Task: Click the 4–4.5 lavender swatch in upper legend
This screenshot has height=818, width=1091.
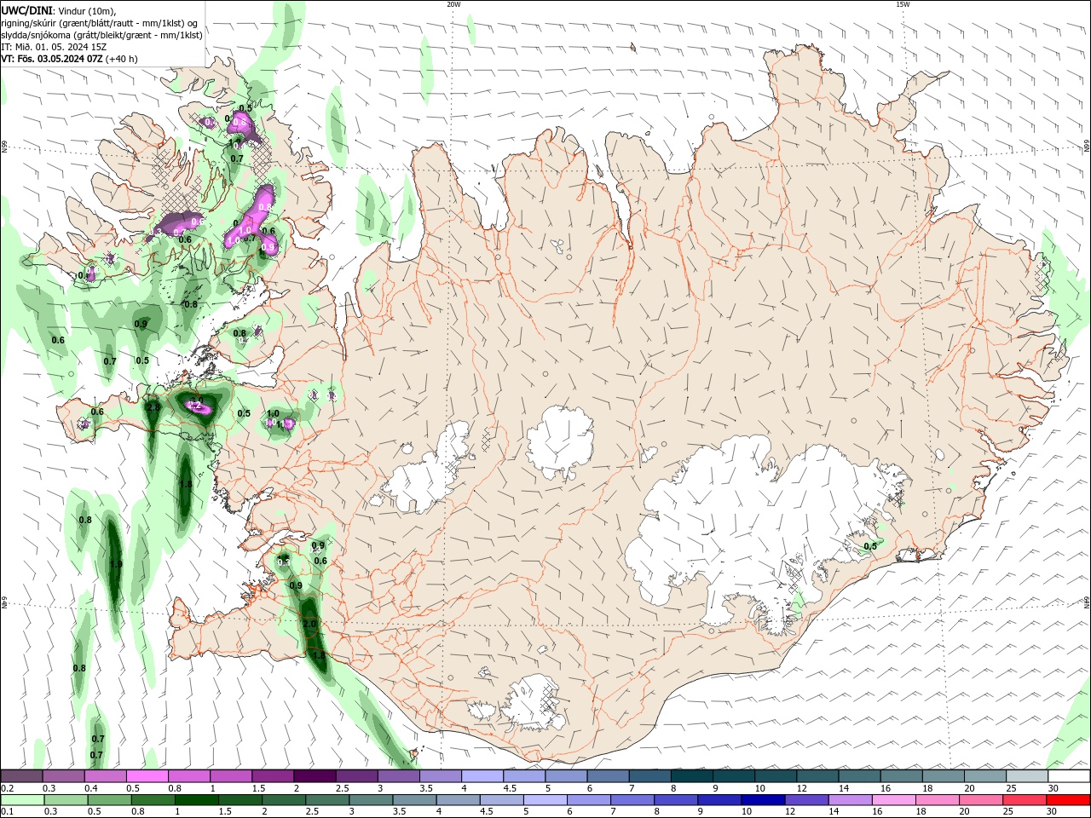Action: click(x=482, y=776)
